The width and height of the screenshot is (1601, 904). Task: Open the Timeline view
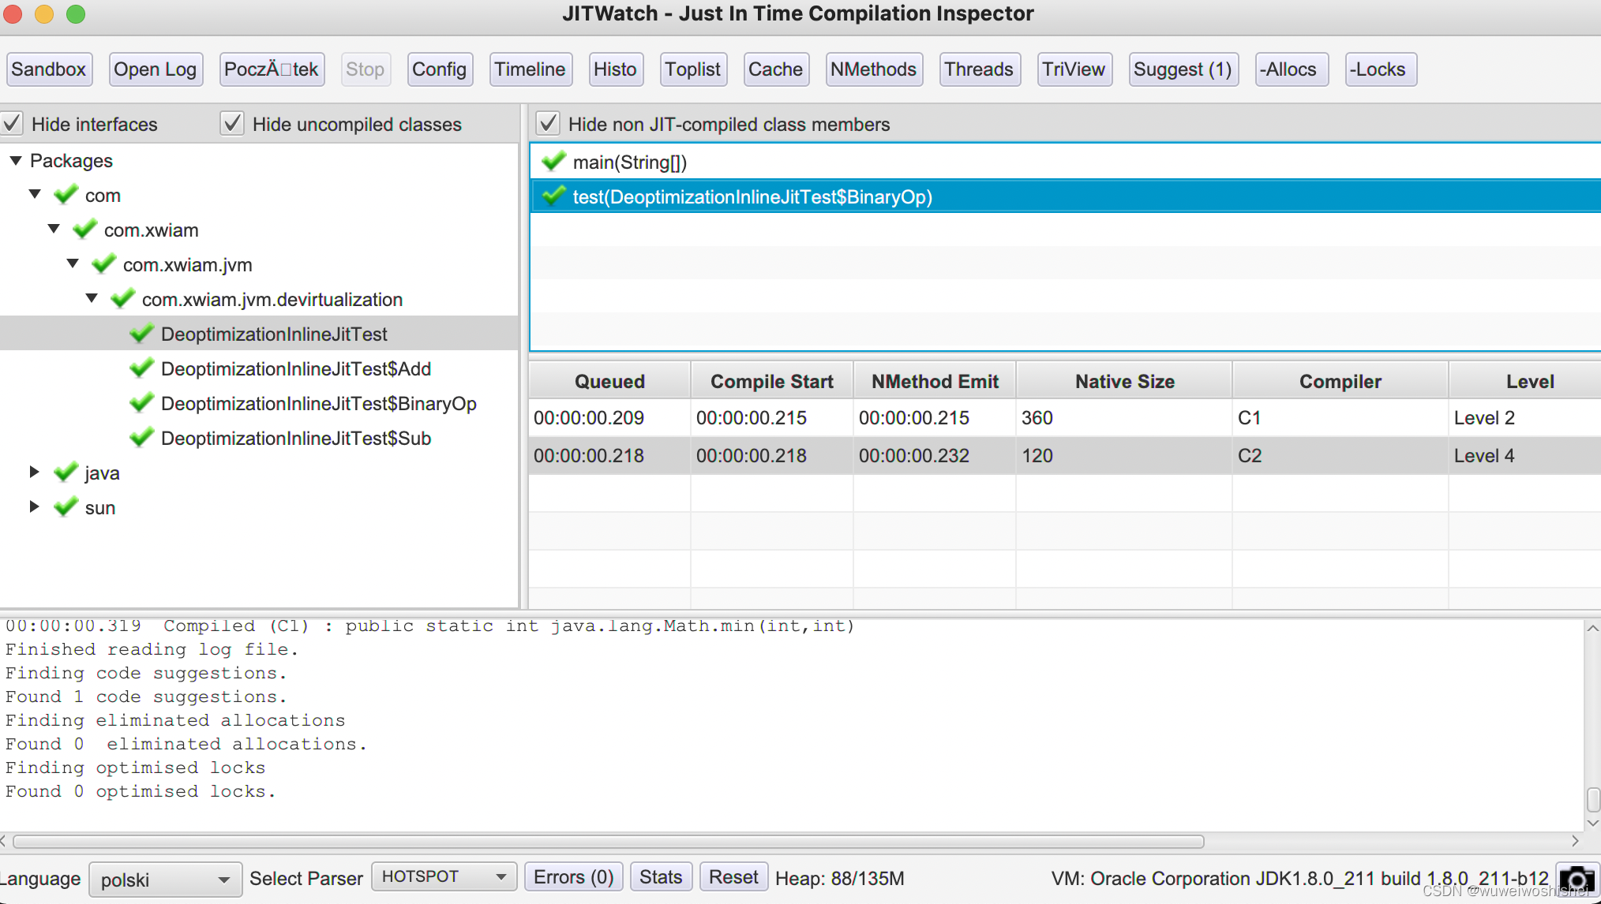click(528, 69)
